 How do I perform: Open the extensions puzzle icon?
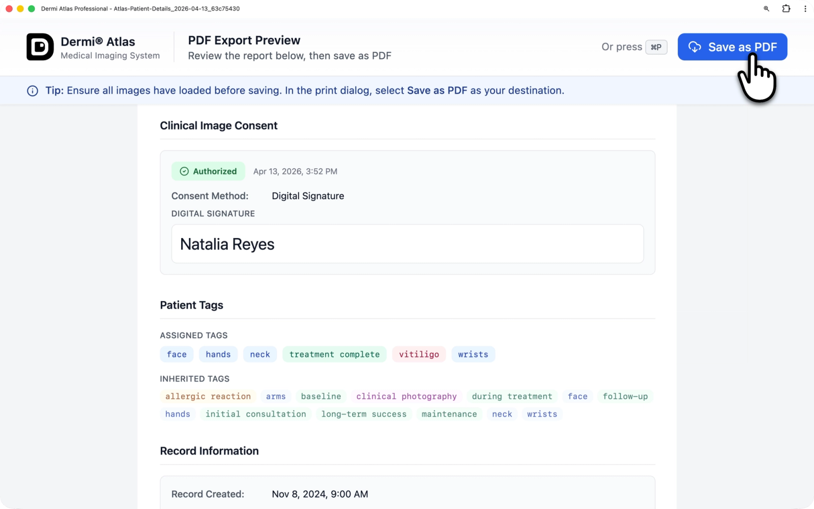786,9
